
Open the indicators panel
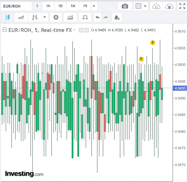pyautogui.click(x=70, y=17)
